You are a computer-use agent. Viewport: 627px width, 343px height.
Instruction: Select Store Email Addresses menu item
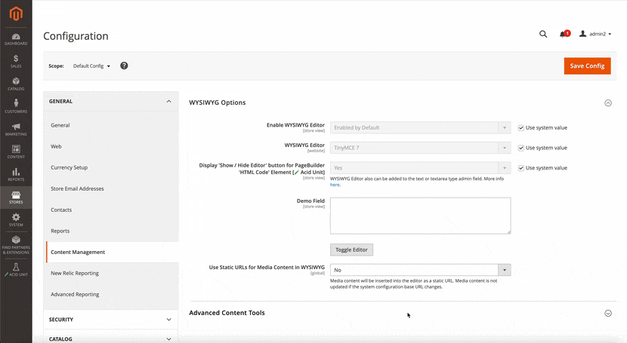click(x=77, y=188)
